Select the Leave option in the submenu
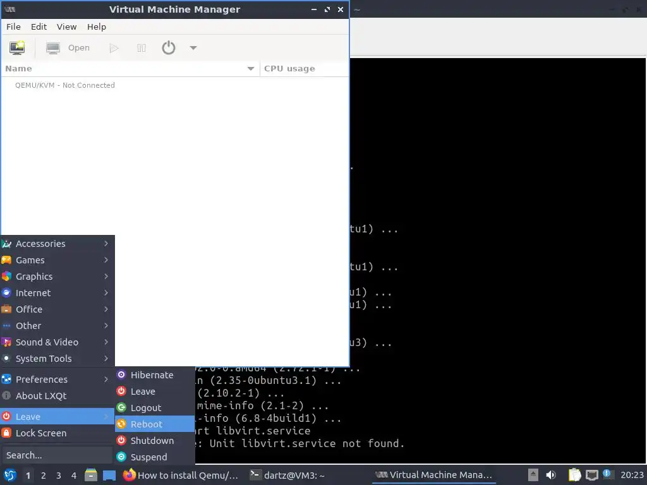Screen dimensions: 647x485 pos(155,392)
